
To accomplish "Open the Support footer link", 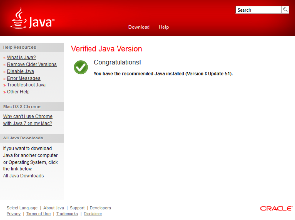I will point(77,208).
